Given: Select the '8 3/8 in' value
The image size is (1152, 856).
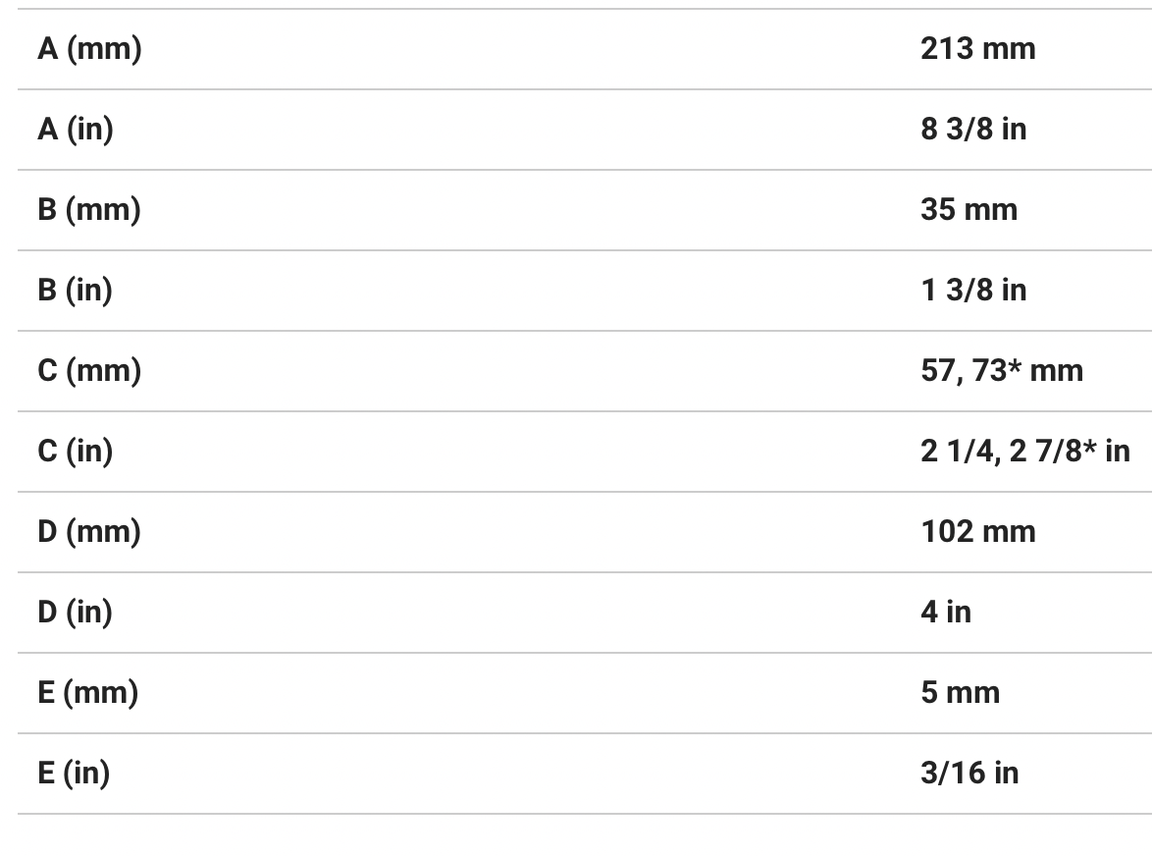Looking at the screenshot, I should tap(973, 130).
